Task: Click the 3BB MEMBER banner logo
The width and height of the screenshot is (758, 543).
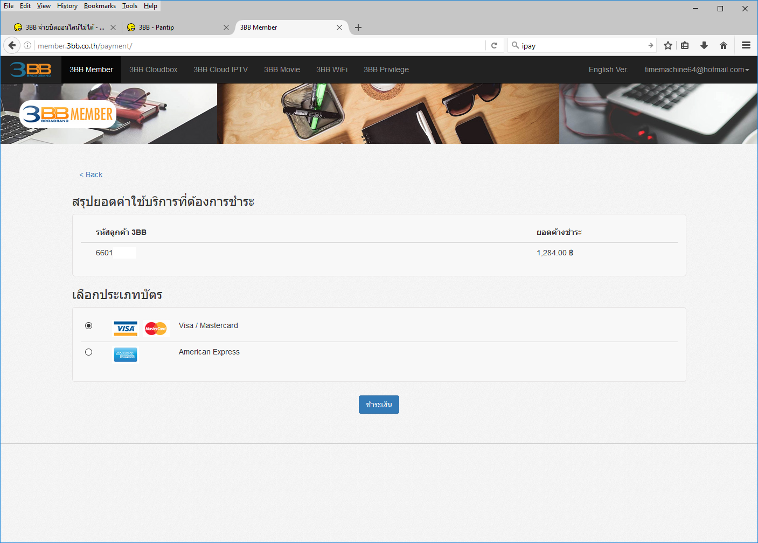Action: (x=68, y=114)
